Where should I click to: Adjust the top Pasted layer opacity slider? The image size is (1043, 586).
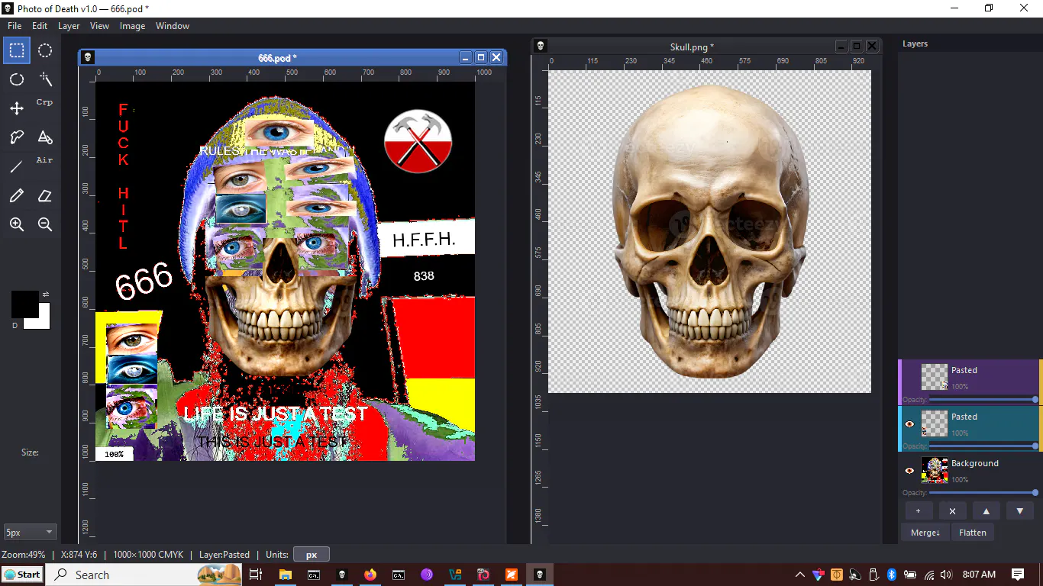tap(982, 400)
